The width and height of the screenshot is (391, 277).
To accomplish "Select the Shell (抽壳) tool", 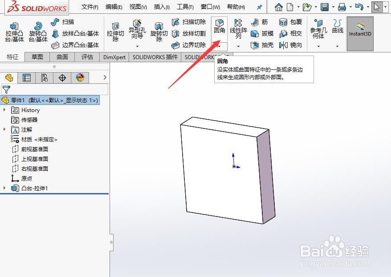I will pyautogui.click(x=262, y=45).
